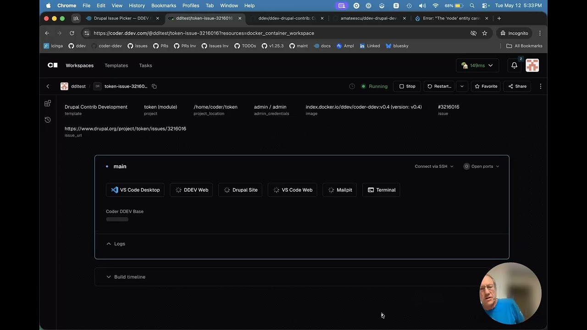Image resolution: width=587 pixels, height=330 pixels.
Task: Open the History menu in menu bar
Action: 137,5
